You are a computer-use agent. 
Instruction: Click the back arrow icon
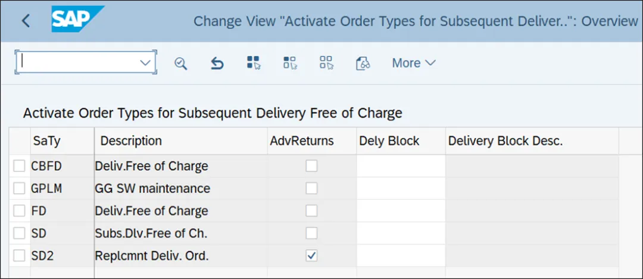[x=26, y=21]
